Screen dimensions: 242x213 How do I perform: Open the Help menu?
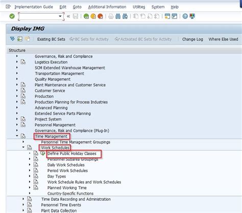(175, 7)
